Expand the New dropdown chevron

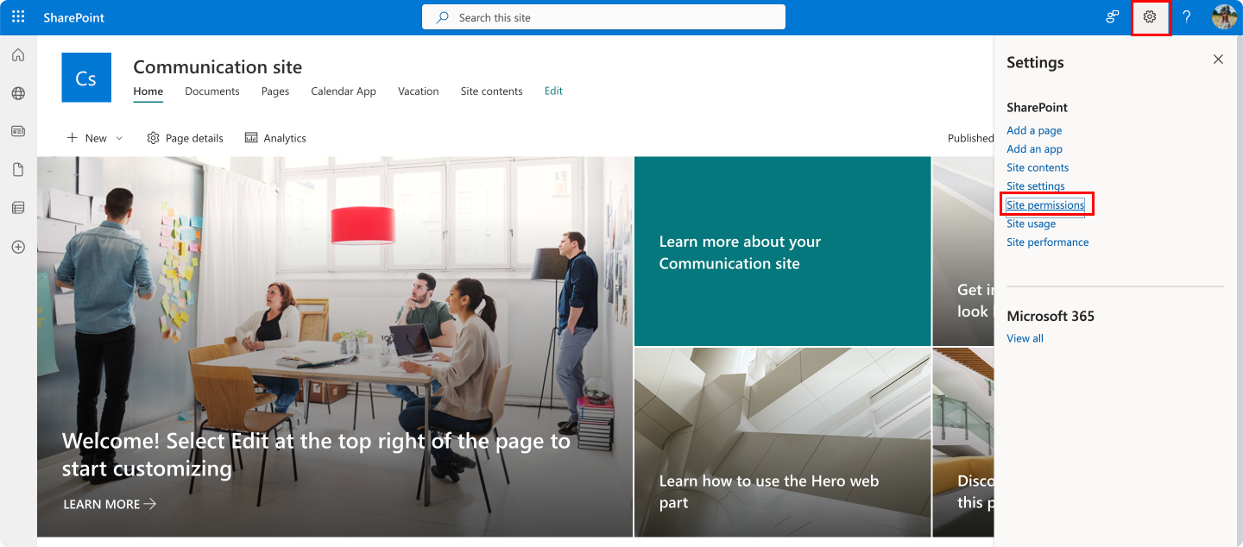119,138
